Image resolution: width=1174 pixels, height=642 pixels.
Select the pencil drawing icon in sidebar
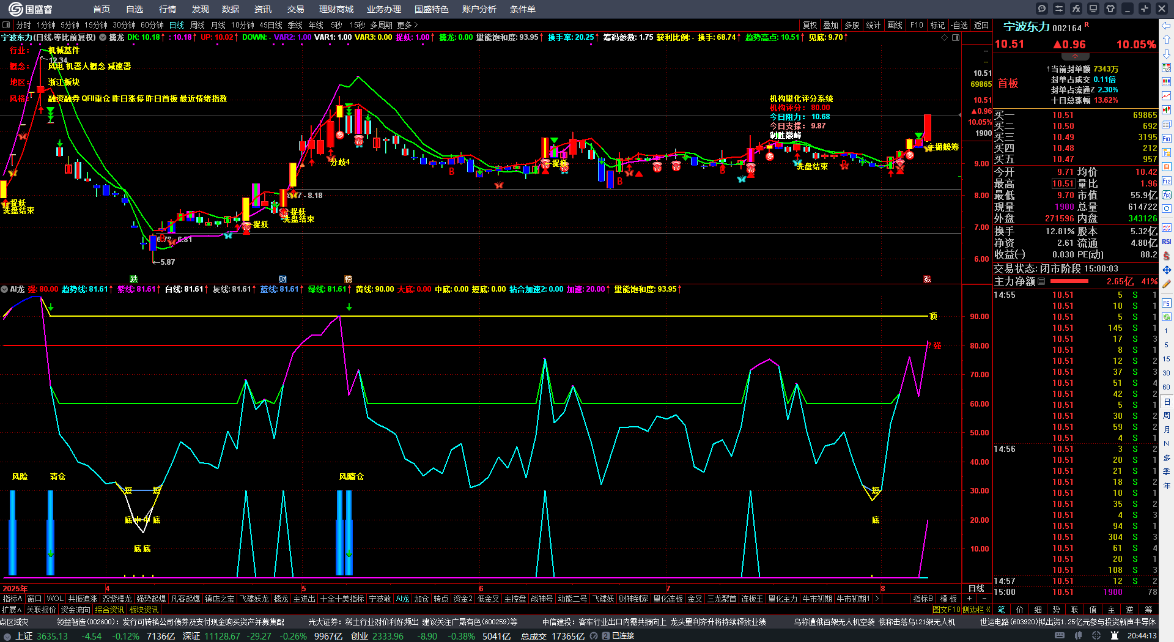(x=1167, y=284)
